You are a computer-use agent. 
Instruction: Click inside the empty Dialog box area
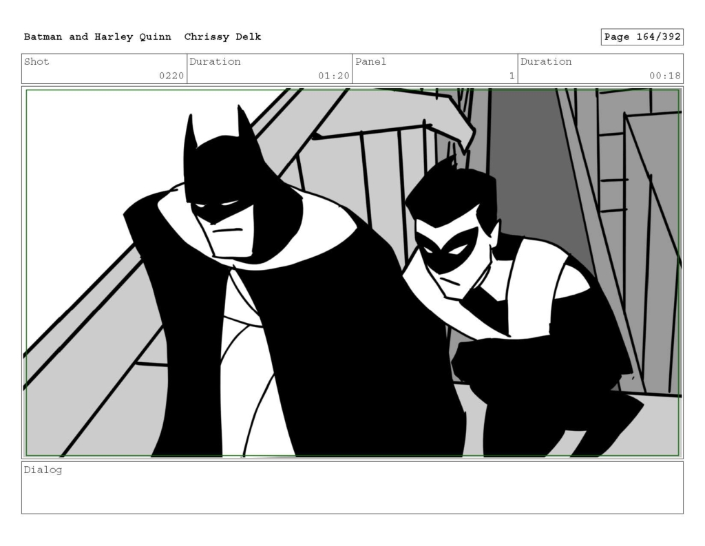coord(352,488)
